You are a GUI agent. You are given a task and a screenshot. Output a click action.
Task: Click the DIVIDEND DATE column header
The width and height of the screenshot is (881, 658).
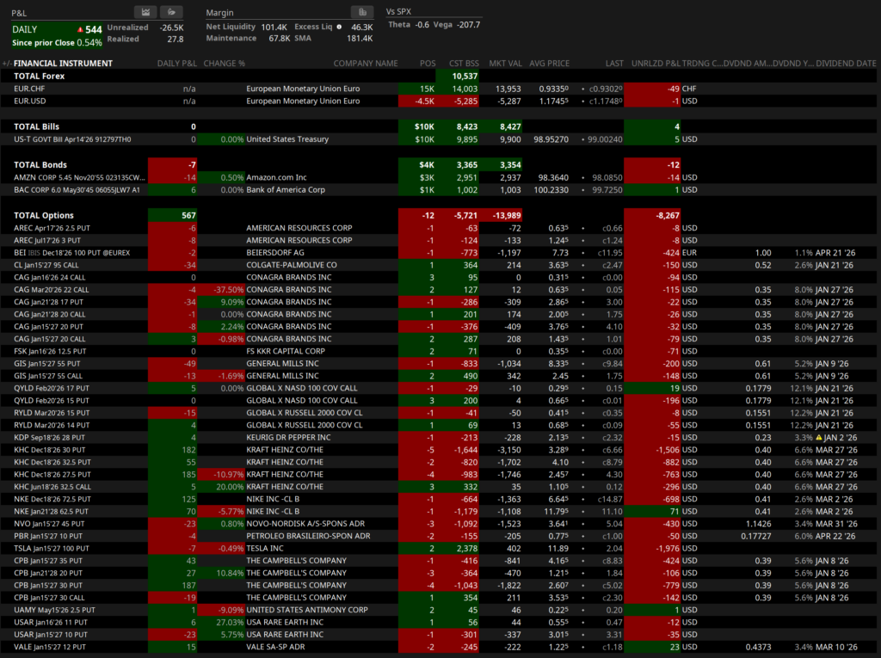pyautogui.click(x=846, y=63)
